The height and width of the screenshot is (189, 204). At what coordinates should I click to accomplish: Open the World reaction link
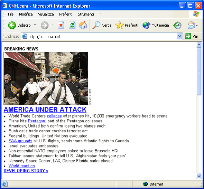(21, 166)
